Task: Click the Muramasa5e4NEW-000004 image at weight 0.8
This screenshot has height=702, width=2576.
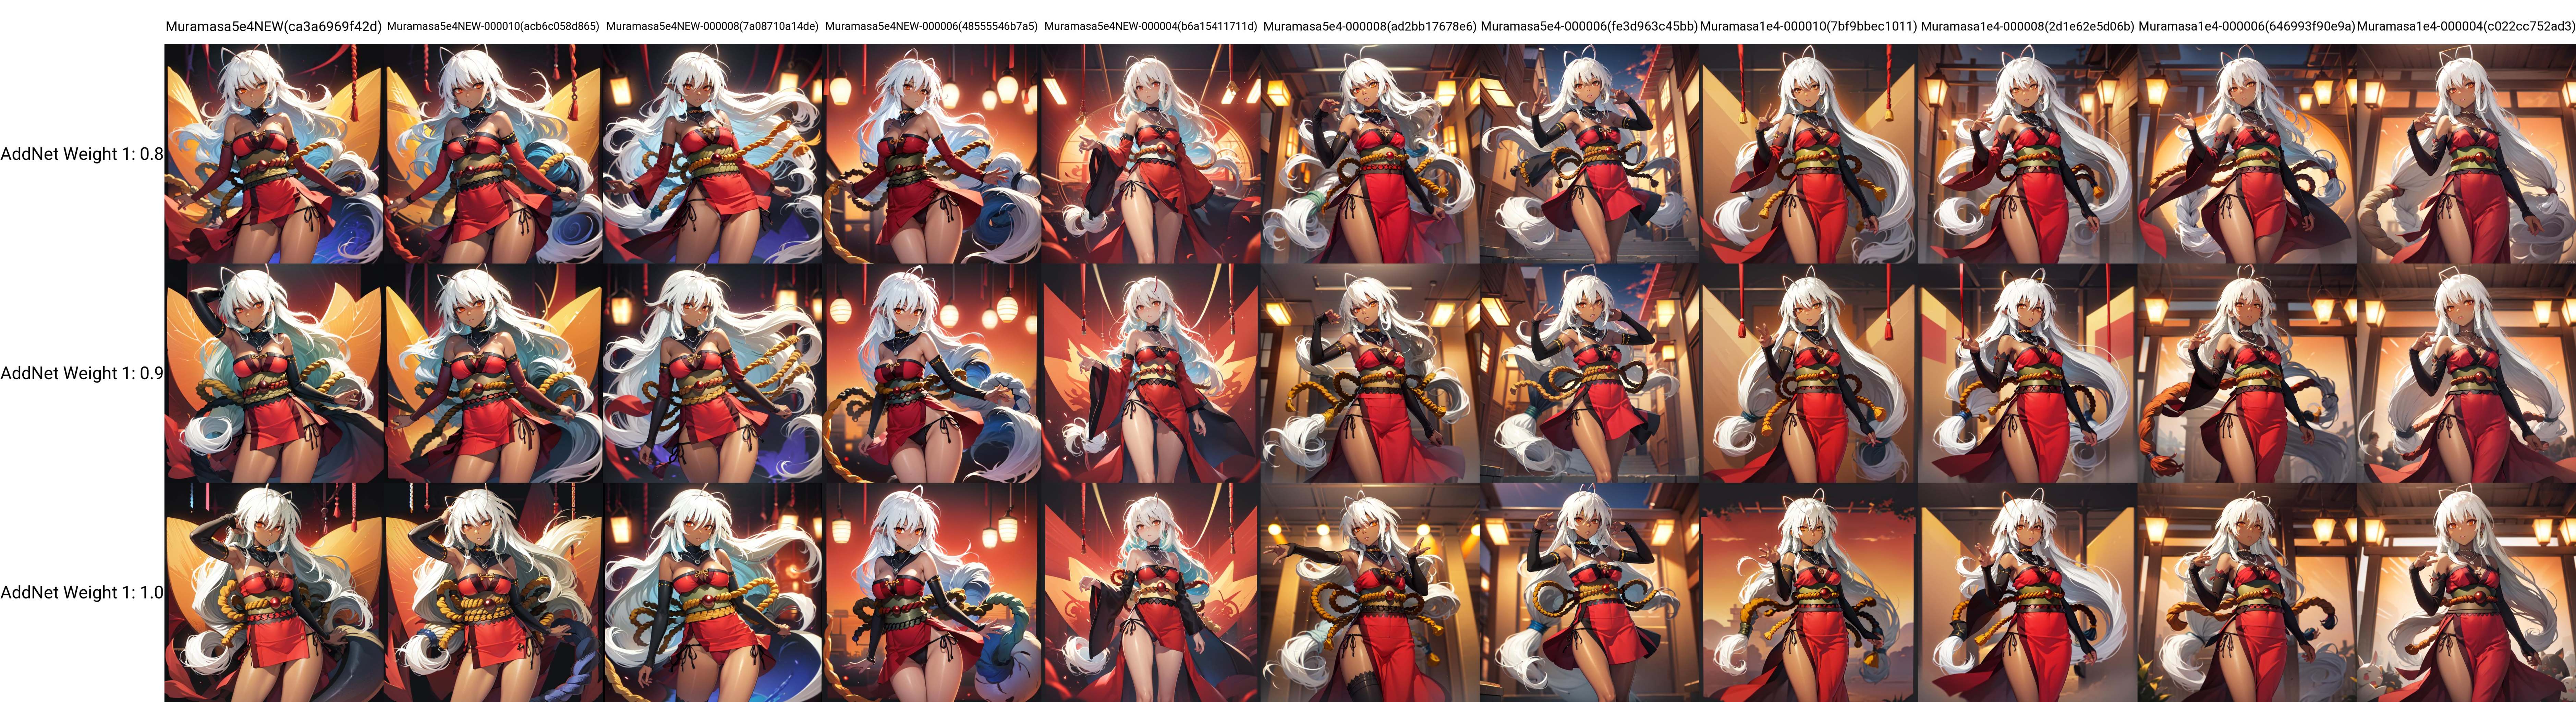Action: coord(1151,154)
